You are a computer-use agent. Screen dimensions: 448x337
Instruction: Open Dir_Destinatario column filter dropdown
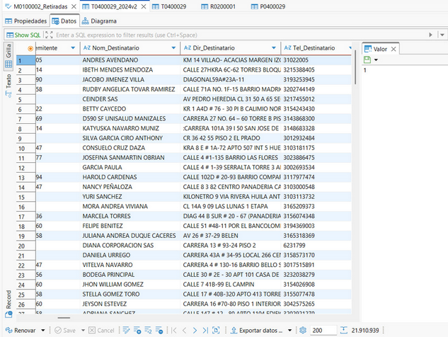point(275,47)
